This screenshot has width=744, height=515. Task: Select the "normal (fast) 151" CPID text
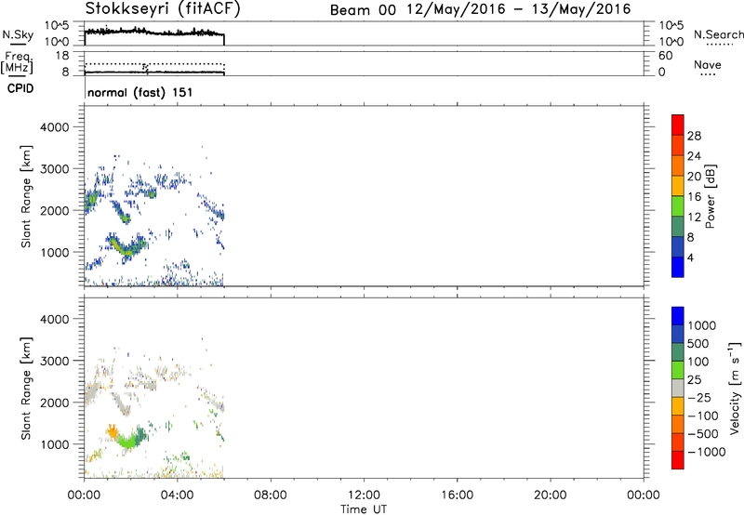click(x=140, y=92)
